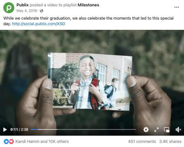The image size is (184, 147).
Task: Open the Publix page name
Action: tap(23, 5)
